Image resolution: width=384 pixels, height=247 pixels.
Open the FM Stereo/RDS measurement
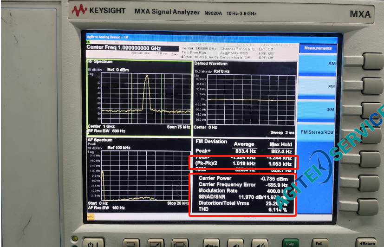pos(318,132)
